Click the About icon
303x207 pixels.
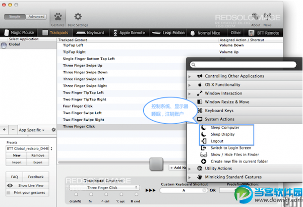(x=256, y=17)
